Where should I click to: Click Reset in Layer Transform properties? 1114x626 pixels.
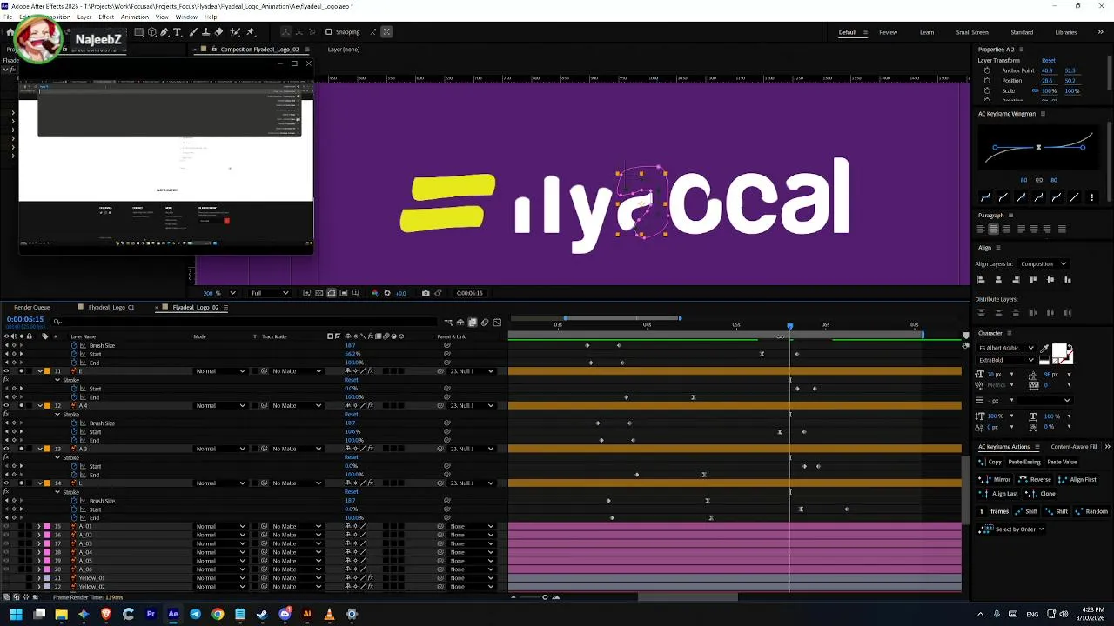tap(1049, 60)
